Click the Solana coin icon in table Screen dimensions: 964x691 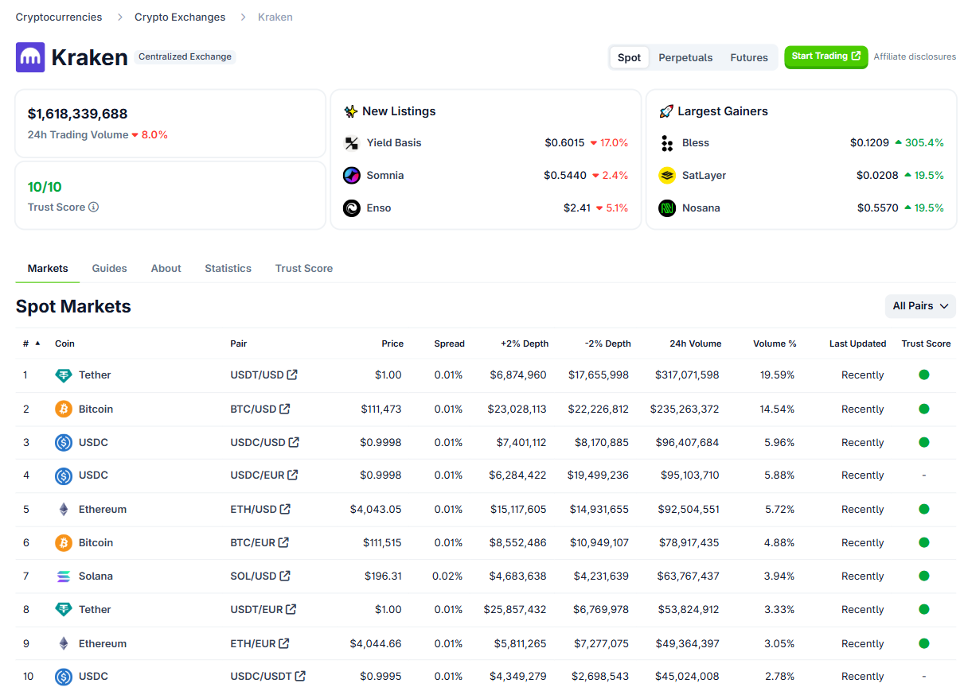click(x=63, y=576)
